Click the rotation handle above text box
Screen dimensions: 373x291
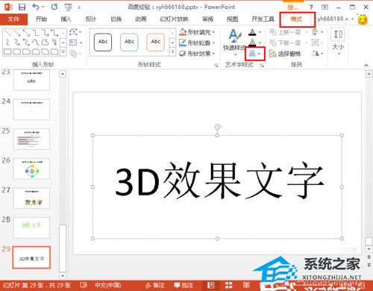click(x=218, y=127)
